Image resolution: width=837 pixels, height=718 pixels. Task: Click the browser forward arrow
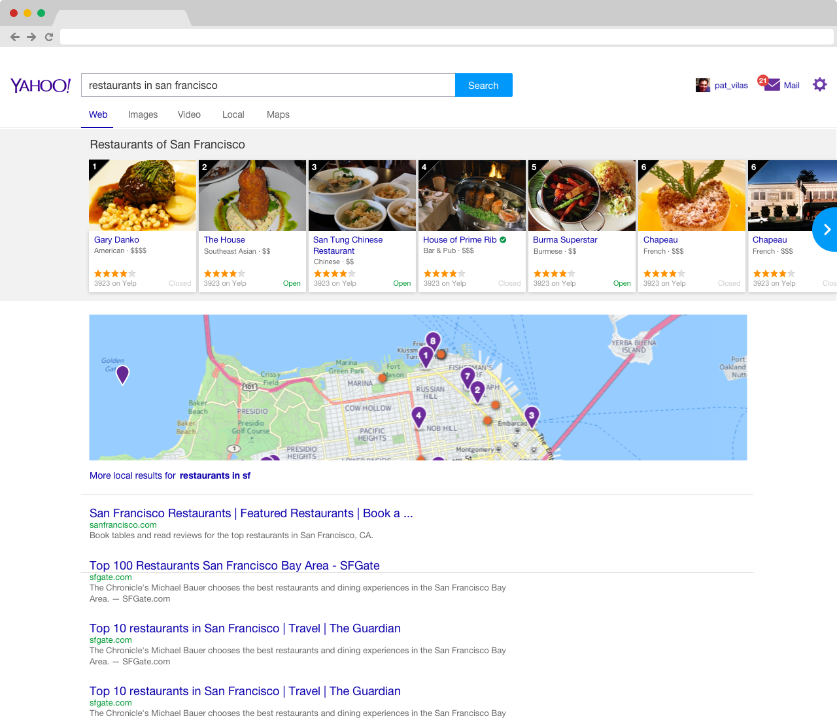tap(31, 37)
